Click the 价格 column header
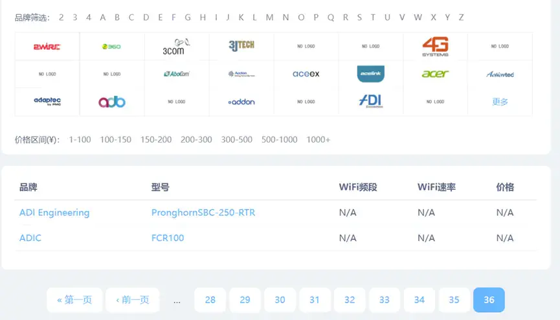The width and height of the screenshot is (560, 320). click(505, 187)
